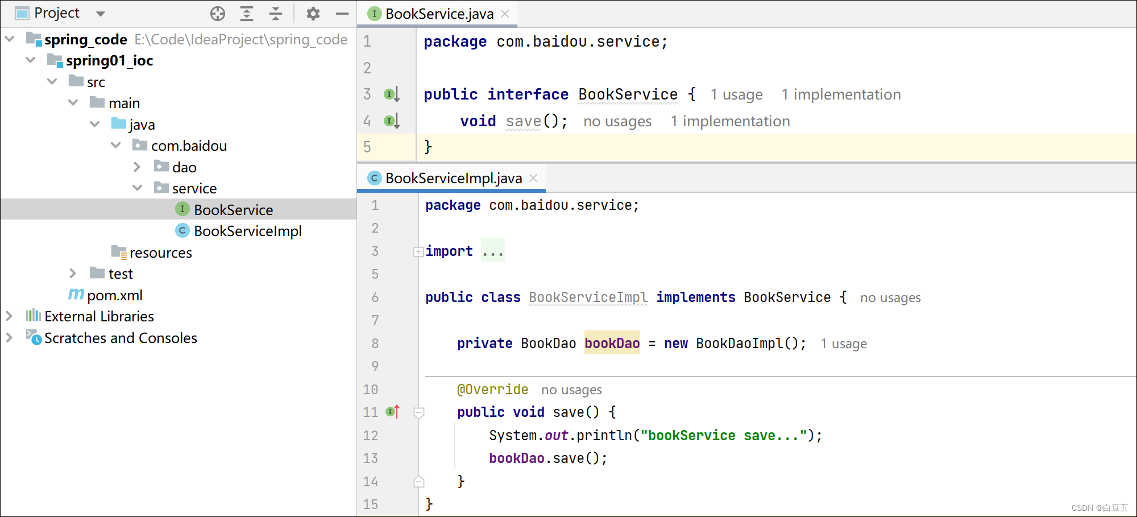Image resolution: width=1137 pixels, height=517 pixels.
Task: Click implemented gutter icon on line 3
Action: tap(392, 94)
